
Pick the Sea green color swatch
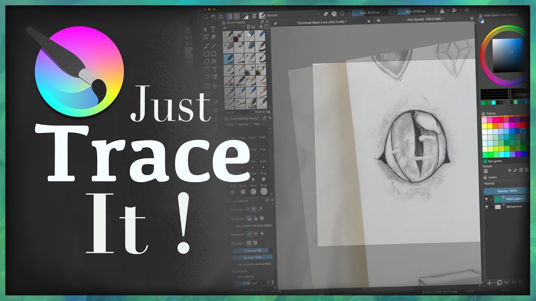pyautogui.click(x=485, y=161)
